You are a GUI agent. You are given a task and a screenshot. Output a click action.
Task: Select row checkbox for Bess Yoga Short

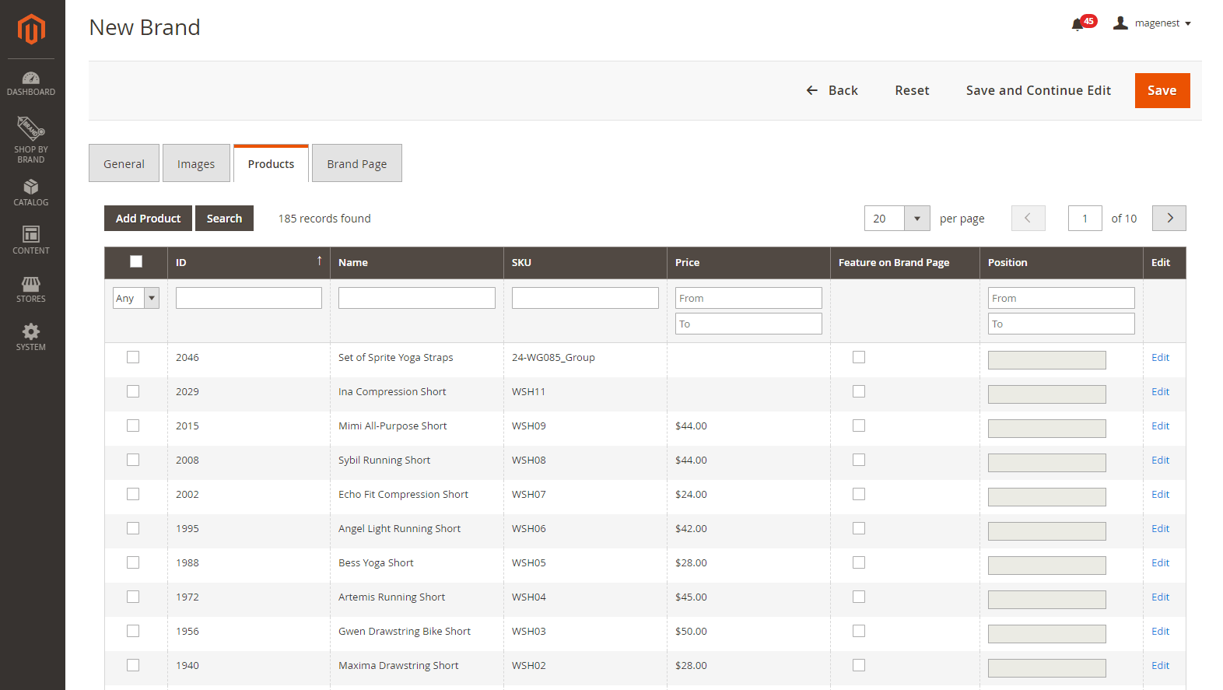point(133,562)
